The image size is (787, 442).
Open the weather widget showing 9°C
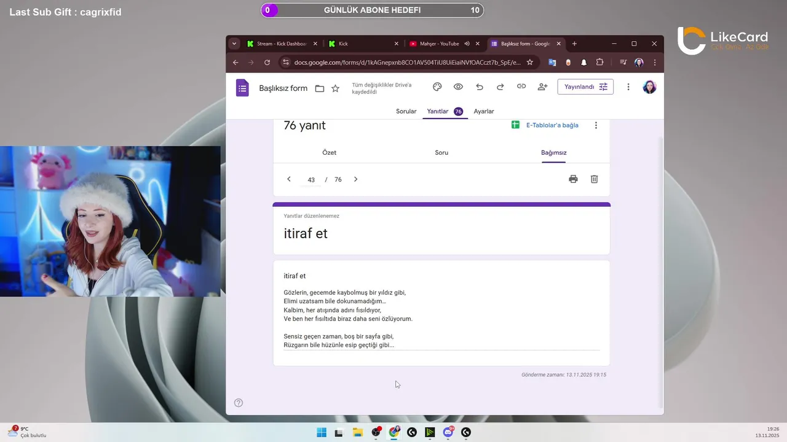point(26,432)
